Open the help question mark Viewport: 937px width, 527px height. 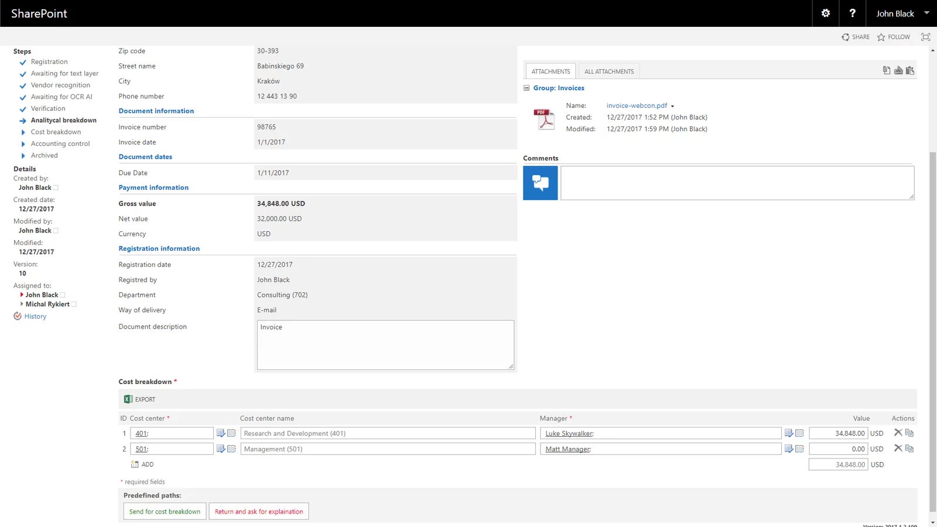pyautogui.click(x=852, y=13)
